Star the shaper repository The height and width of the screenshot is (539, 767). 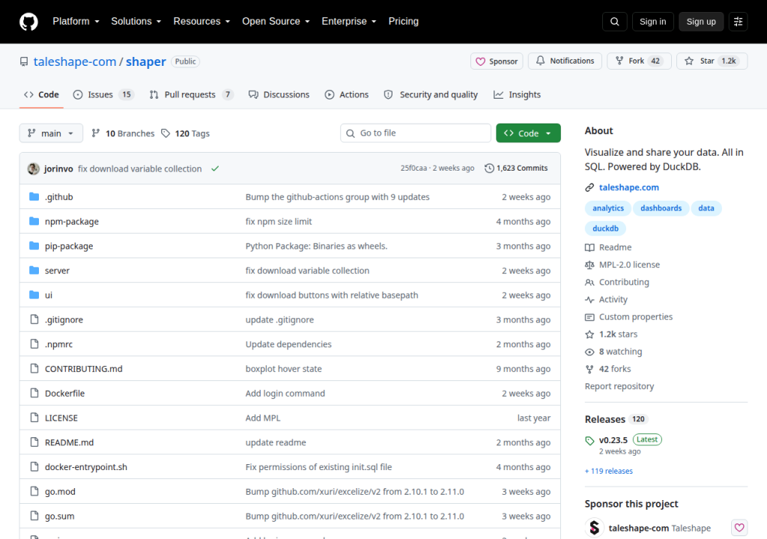point(712,61)
